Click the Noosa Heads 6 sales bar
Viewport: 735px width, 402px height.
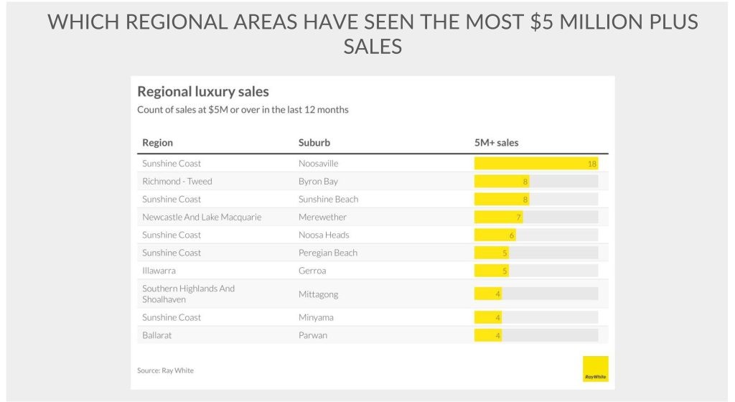495,235
